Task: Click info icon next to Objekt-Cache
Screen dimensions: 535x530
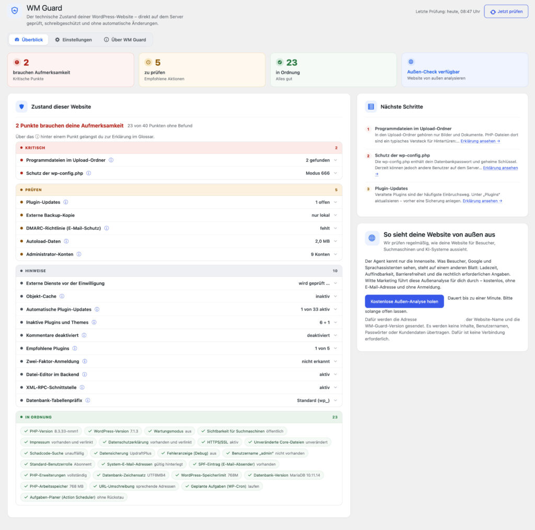Action: [x=62, y=297]
